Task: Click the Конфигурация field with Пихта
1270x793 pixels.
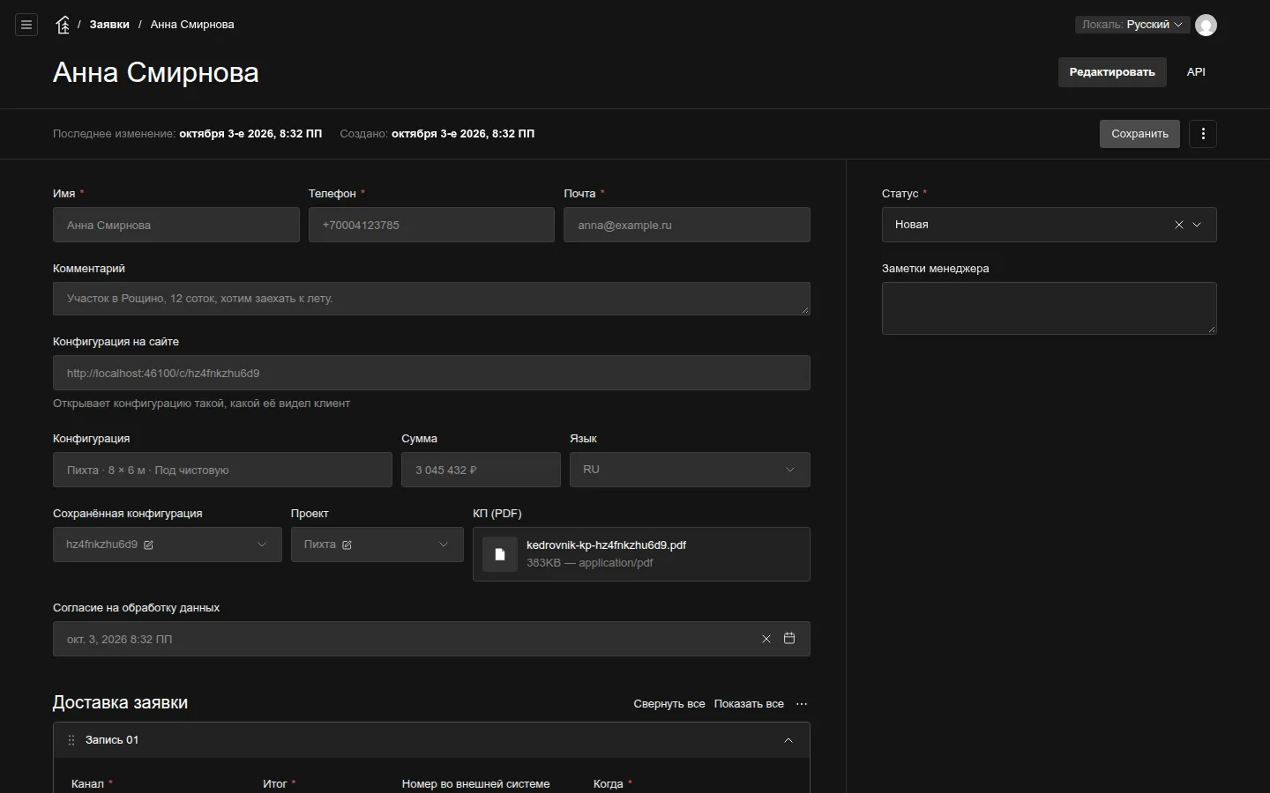Action: (x=222, y=470)
